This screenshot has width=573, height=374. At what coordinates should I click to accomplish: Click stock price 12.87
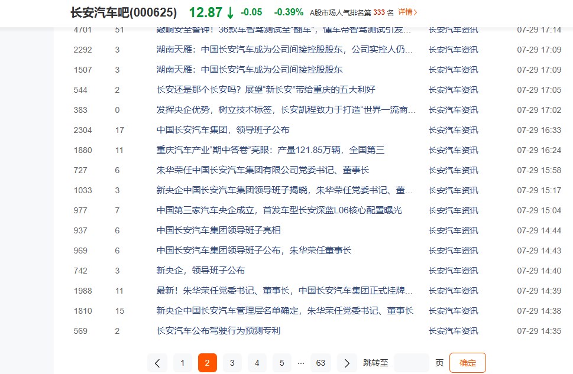(205, 12)
